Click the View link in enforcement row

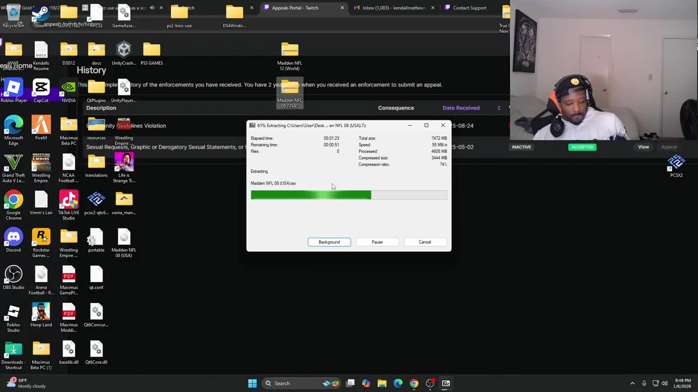(x=643, y=147)
